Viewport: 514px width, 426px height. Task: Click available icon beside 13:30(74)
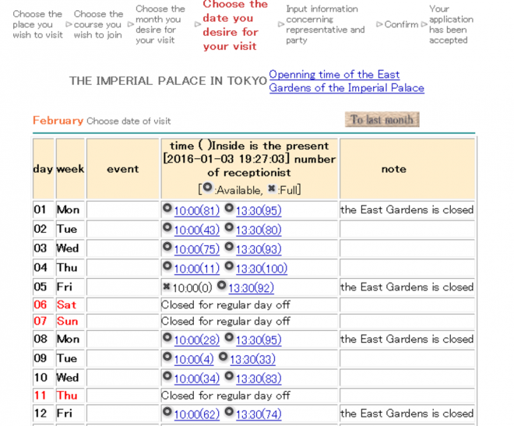click(229, 411)
